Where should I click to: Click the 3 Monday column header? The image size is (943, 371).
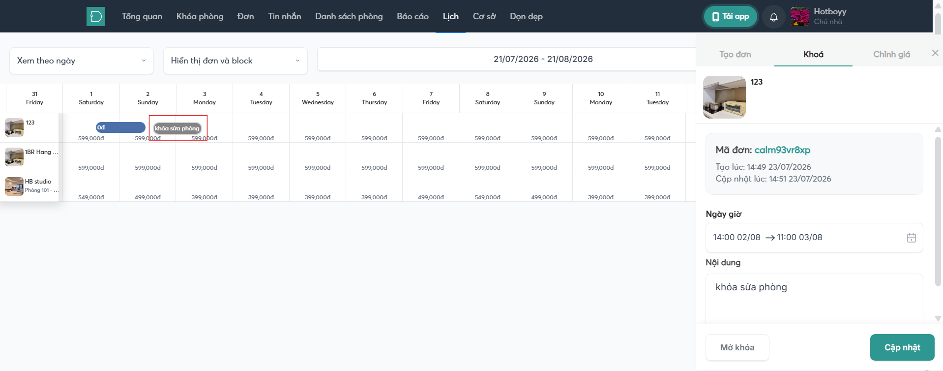point(205,98)
